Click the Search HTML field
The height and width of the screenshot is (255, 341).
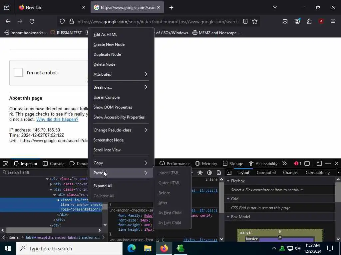click(x=45, y=172)
